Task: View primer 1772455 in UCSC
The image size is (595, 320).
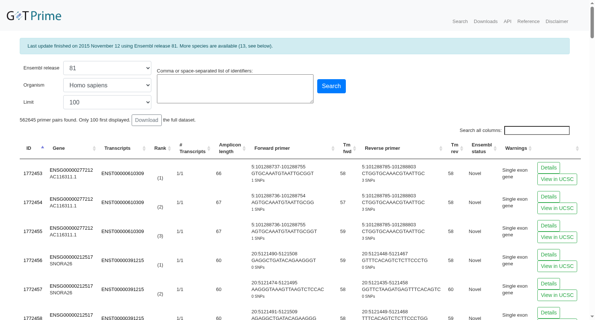Action: [557, 237]
